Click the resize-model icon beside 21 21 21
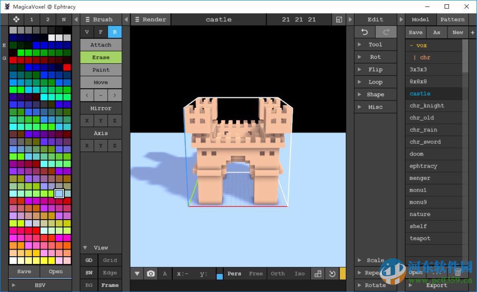 click(340, 19)
